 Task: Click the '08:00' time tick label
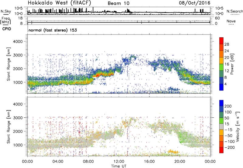(88, 162)
